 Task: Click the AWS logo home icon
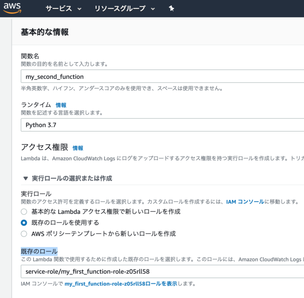click(13, 8)
